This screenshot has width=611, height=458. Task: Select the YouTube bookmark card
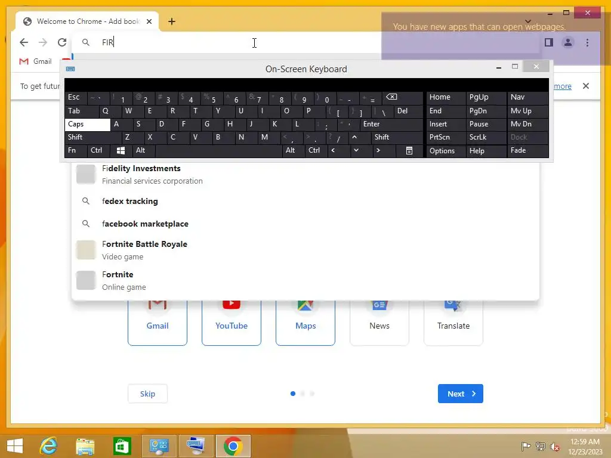232,323
